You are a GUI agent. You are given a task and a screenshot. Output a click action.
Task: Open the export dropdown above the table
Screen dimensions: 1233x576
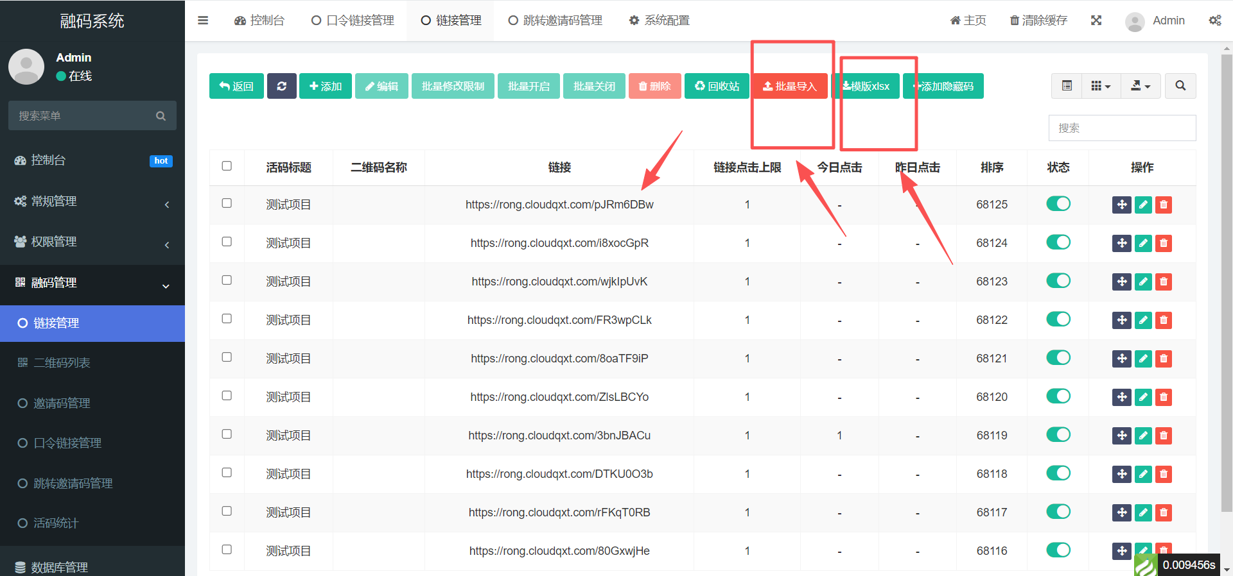coord(1141,86)
